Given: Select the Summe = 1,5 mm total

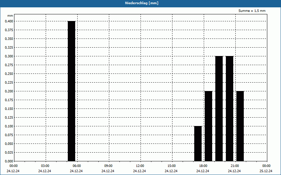Looking at the screenshot, I should pos(252,11).
